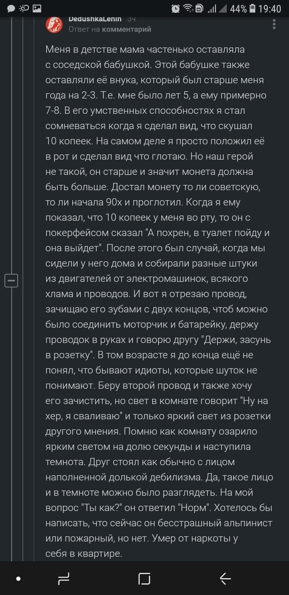
Task: Tap the image notification icon in status bar
Action: (x=37, y=8)
